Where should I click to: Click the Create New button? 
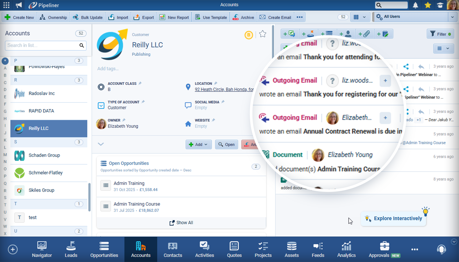(x=19, y=17)
